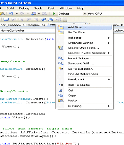The height and width of the screenshot is (145, 124).
Task: Expand the Outlining submenu
Action: click(89, 106)
